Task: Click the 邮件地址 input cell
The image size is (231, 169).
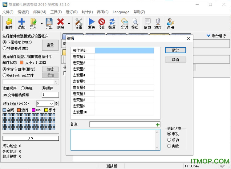Action: coord(124,51)
